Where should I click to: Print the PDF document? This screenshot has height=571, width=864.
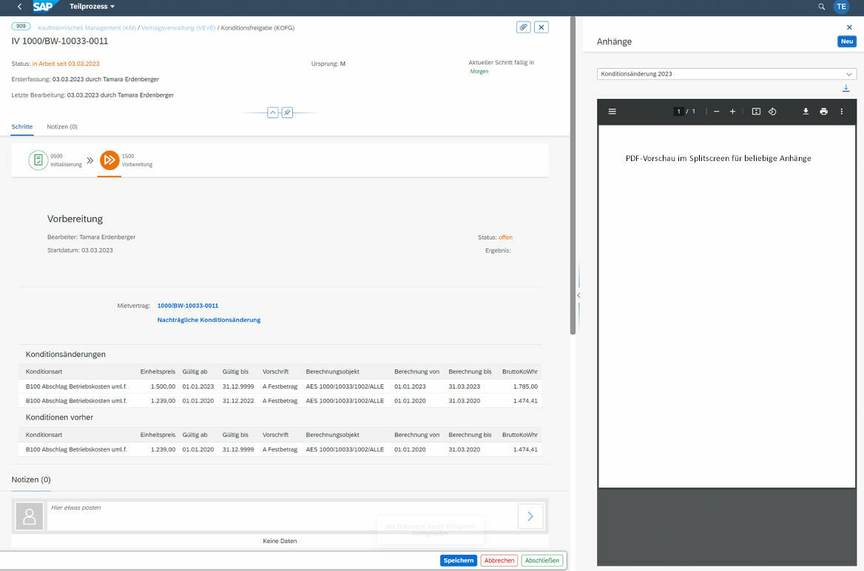pyautogui.click(x=823, y=112)
